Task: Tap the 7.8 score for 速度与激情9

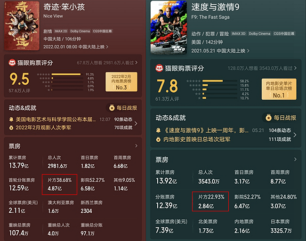Action: click(x=167, y=86)
